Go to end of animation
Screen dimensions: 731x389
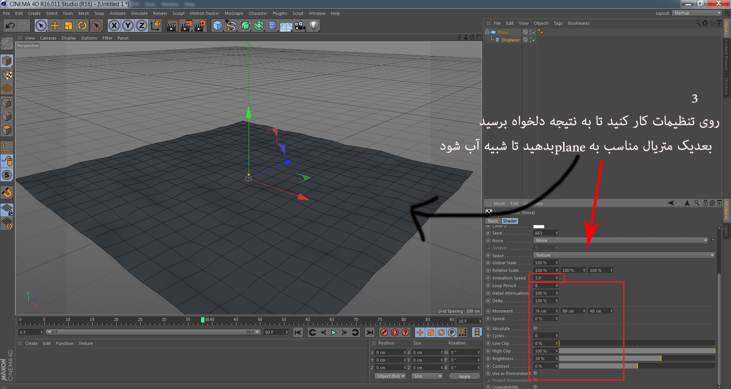370,332
